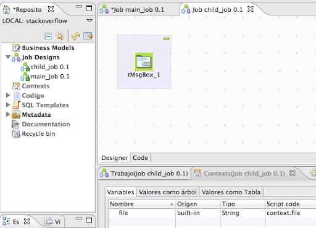Click the Repository home icon
Screen dimensions: 316x228
click(x=6, y=9)
